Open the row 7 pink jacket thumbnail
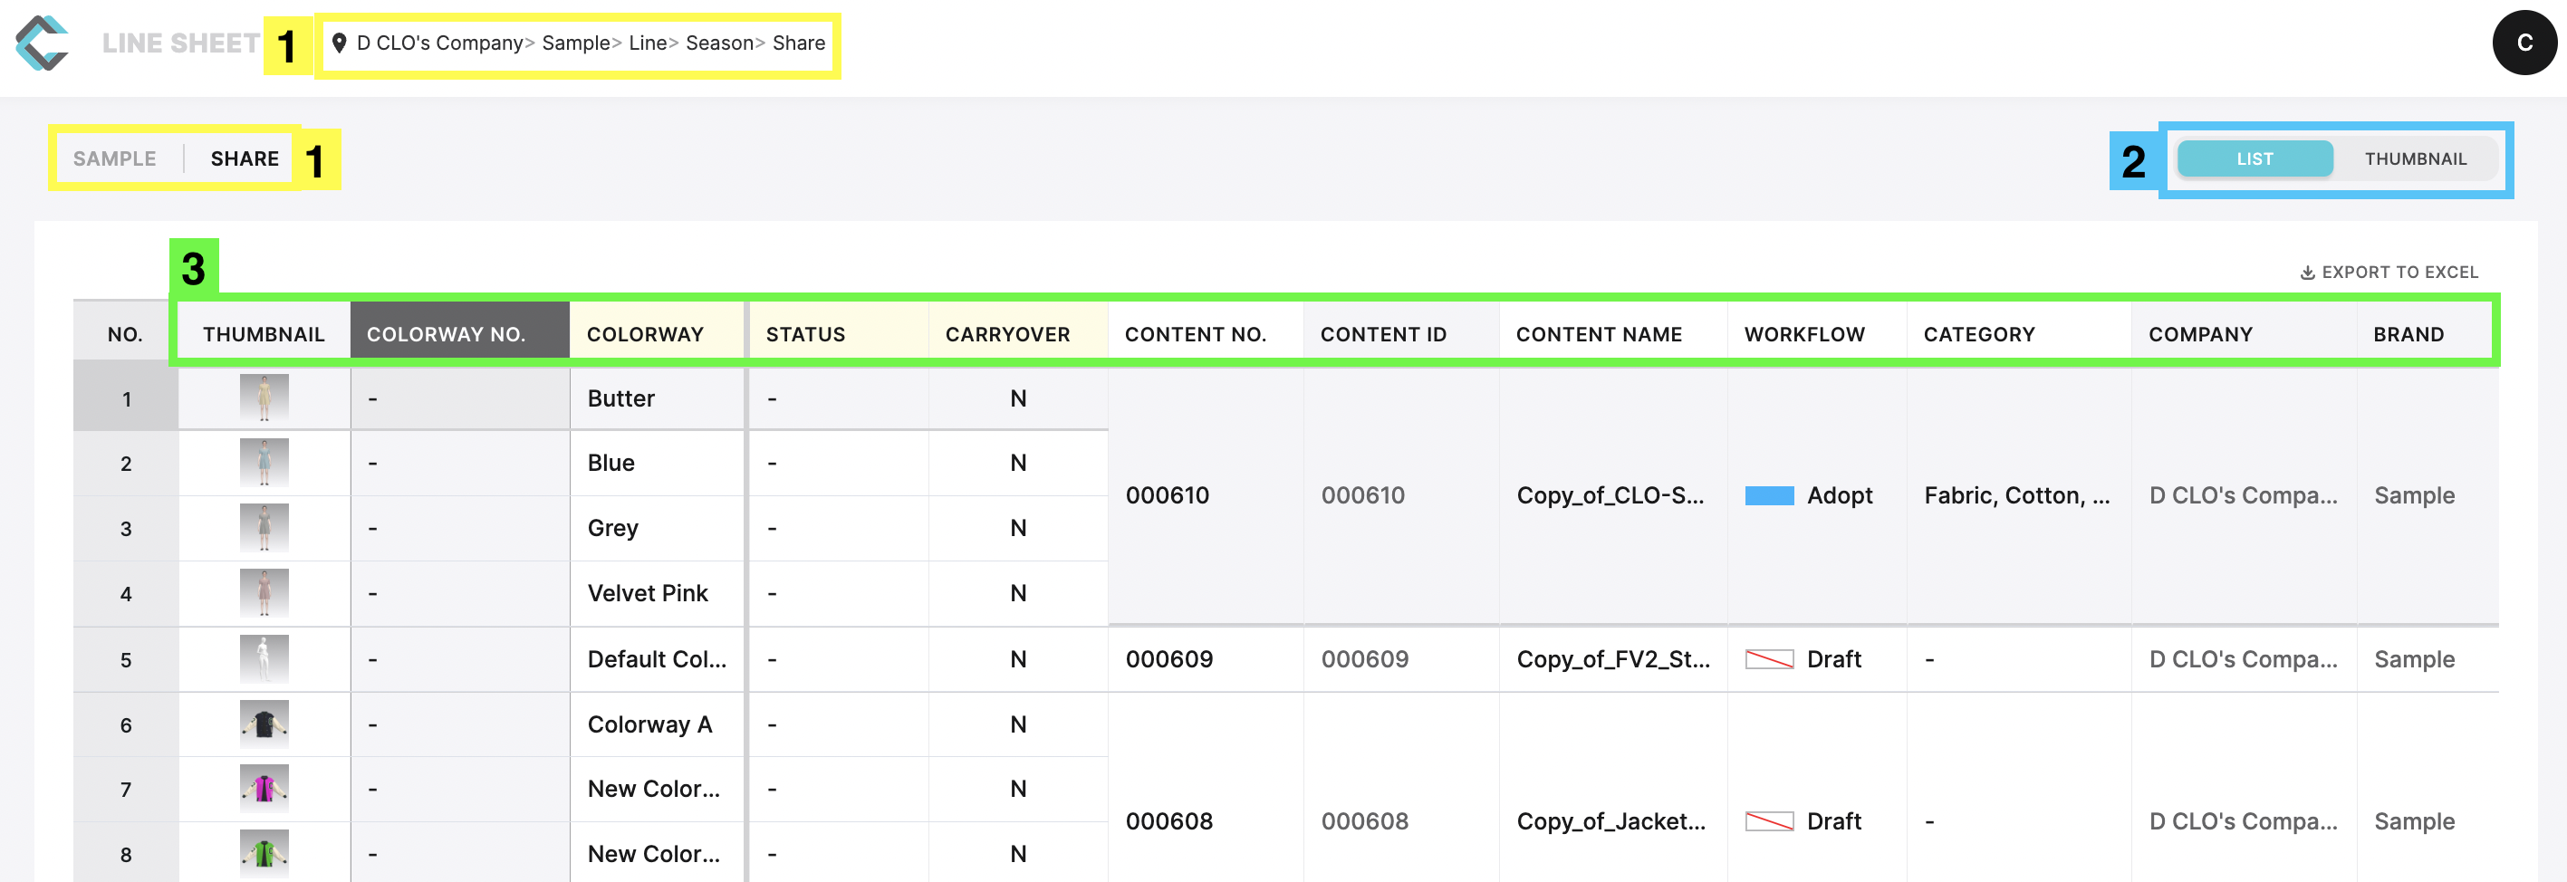Screen dimensions: 2567x882 tap(264, 789)
